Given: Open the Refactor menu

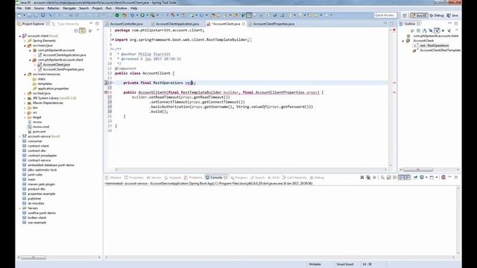Looking at the screenshot, I should point(53,8).
